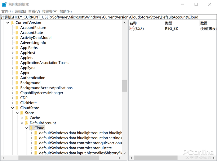Click the folder icon next to AdvertisingInfo
217x161 pixels.
pyautogui.click(x=17, y=42)
